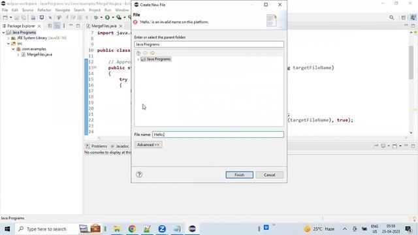The width and height of the screenshot is (418, 235).
Task: Click the back arrow in dialog folder toolbar
Action: click(145, 53)
